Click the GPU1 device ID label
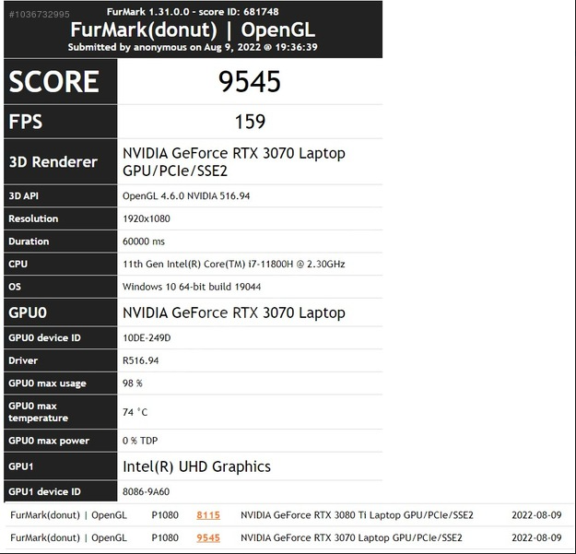This screenshot has height=554, width=576. [44, 491]
